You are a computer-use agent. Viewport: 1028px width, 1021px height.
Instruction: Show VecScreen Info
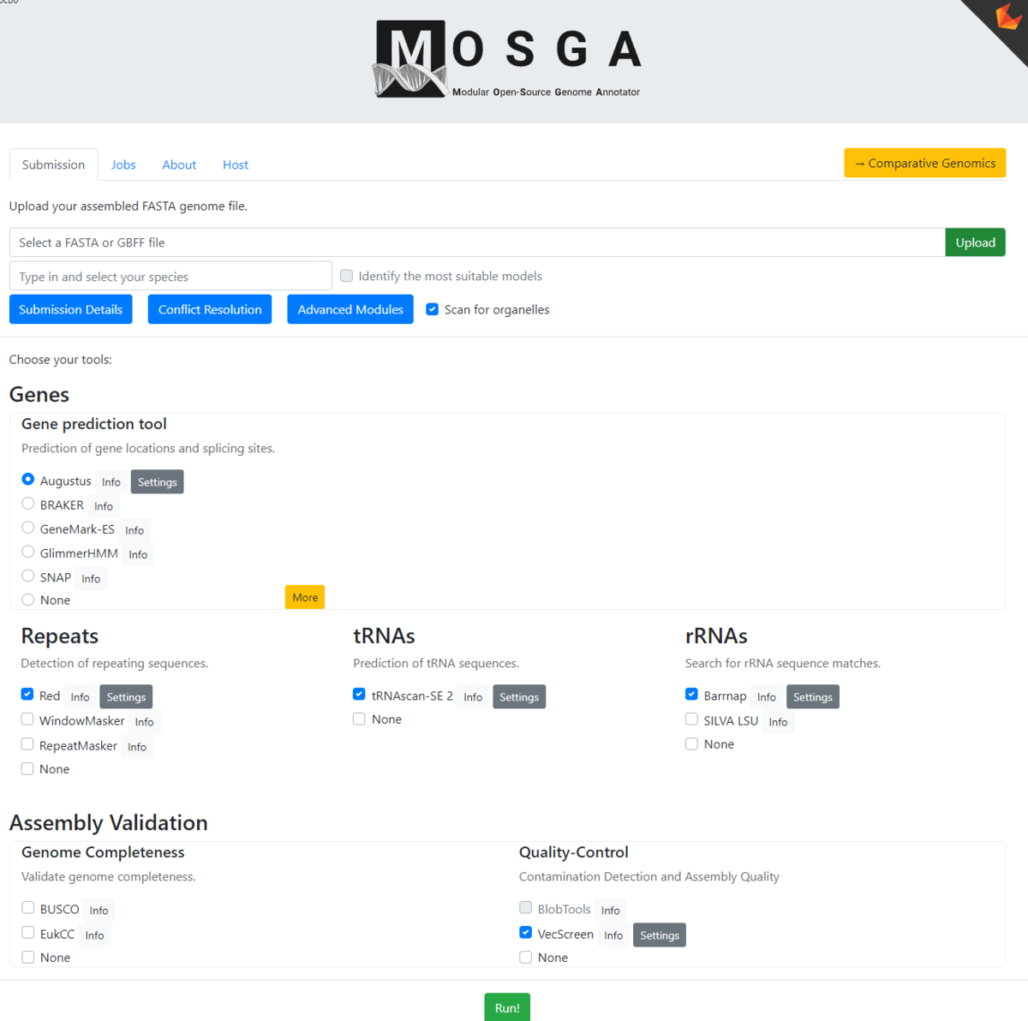(613, 935)
